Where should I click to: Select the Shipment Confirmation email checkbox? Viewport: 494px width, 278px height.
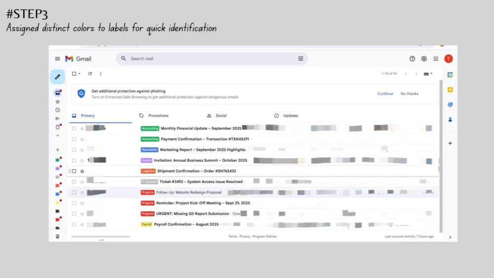coord(74,171)
